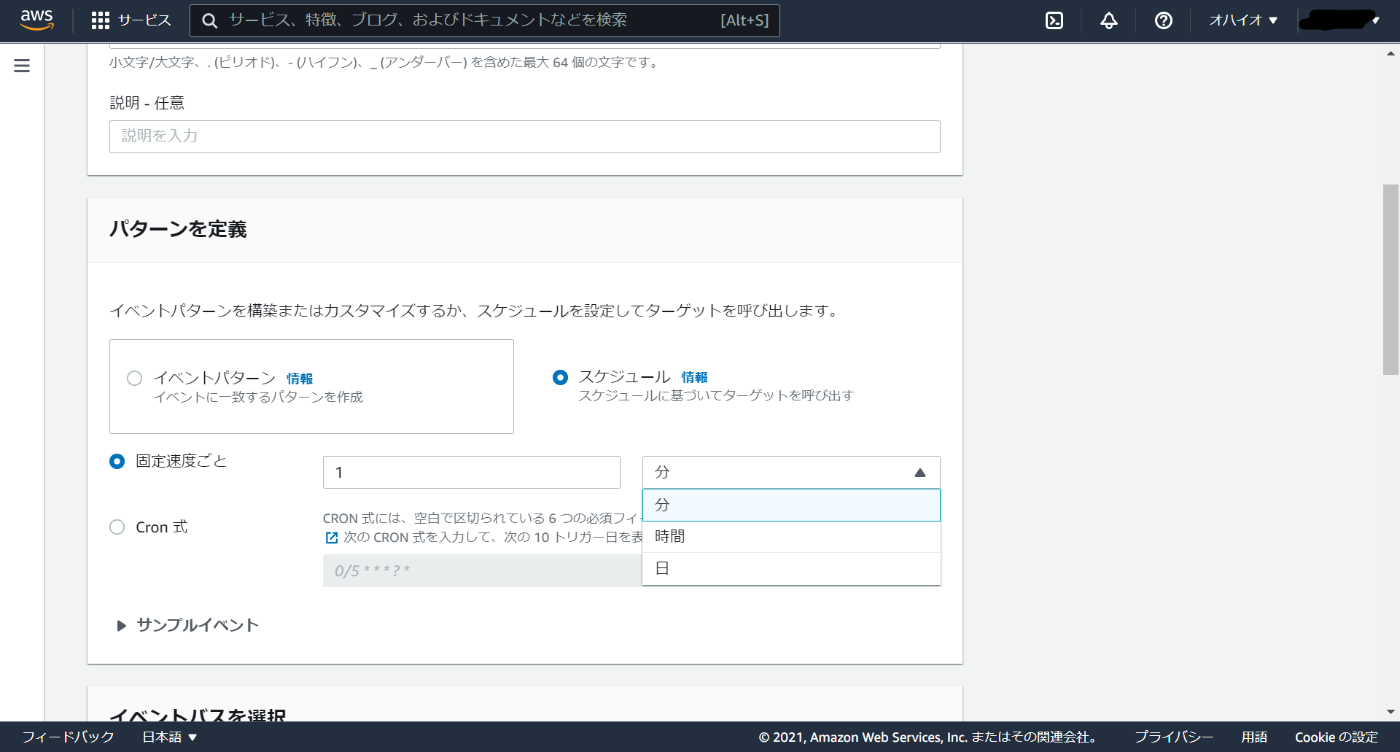Open the external CRON expression link icon
This screenshot has width=1400, height=752.
(332, 538)
